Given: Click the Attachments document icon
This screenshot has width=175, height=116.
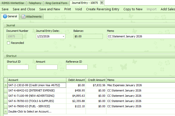Looking at the screenshot, I should tap(24, 17).
